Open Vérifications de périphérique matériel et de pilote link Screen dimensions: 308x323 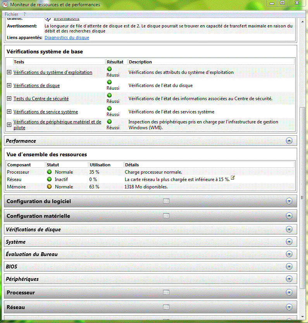pos(57,125)
